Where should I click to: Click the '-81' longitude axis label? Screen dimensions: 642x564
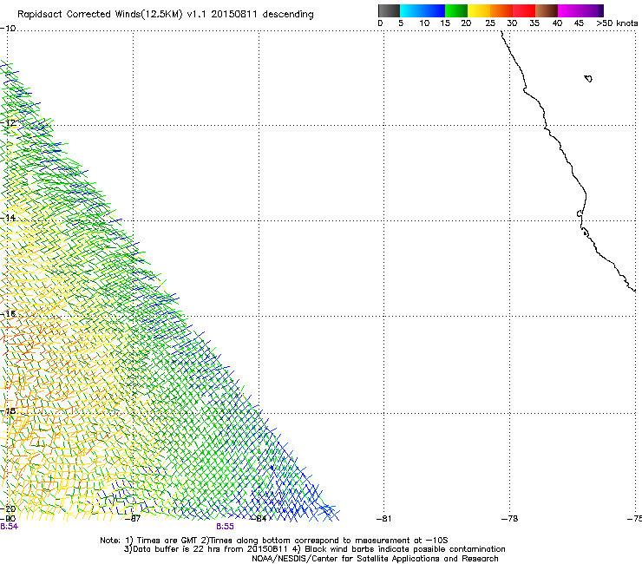[383, 519]
